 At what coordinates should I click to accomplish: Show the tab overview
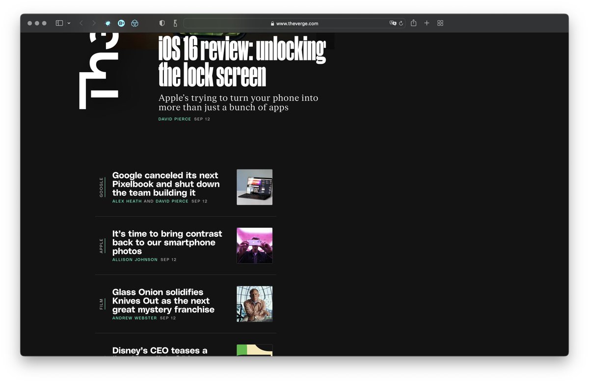click(x=440, y=23)
